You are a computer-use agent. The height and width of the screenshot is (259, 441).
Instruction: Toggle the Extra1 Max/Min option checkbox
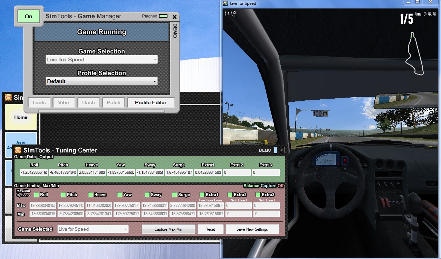click(202, 195)
